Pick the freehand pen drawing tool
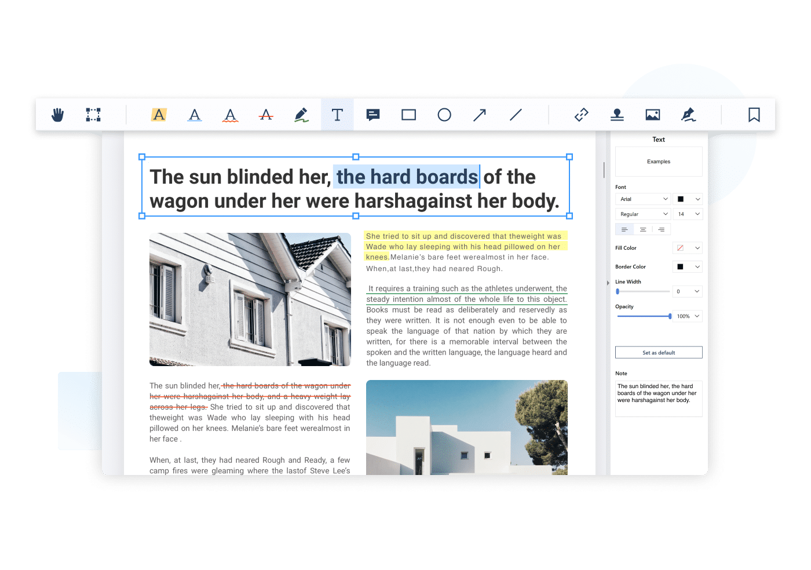 coord(301,115)
